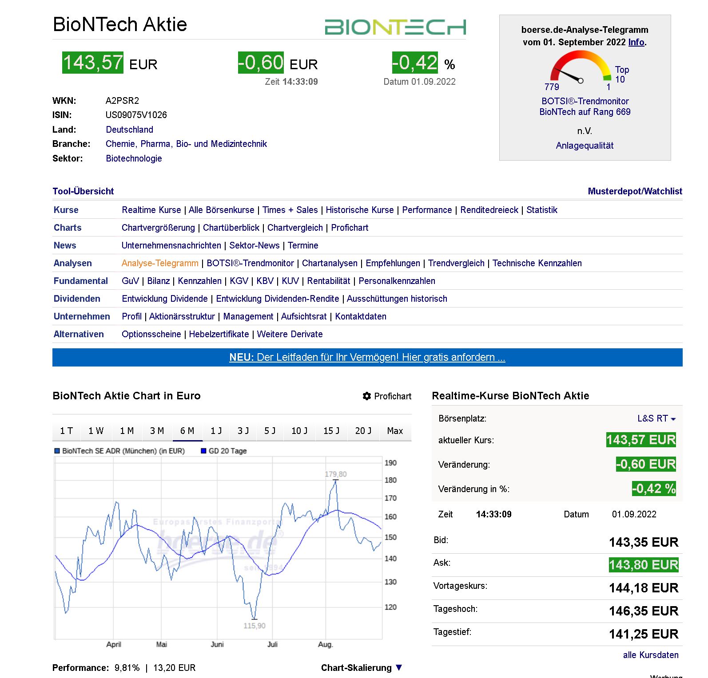The image size is (708, 678).
Task: Open the orange Analyse-Telegramm link
Action: (x=160, y=263)
